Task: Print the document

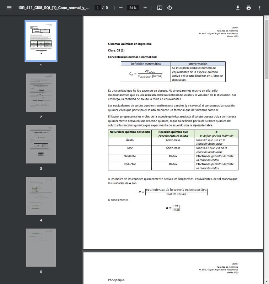Action: [x=249, y=7]
